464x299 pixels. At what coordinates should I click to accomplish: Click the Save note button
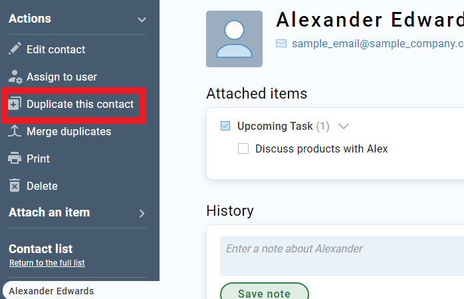pyautogui.click(x=265, y=292)
